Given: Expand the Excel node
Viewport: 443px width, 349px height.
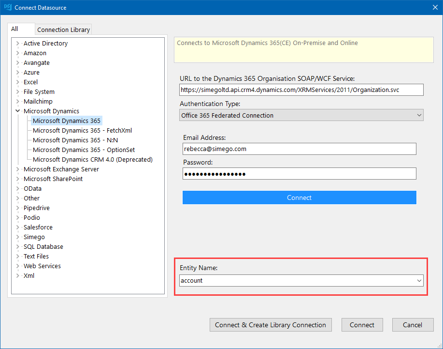Looking at the screenshot, I should (17, 82).
